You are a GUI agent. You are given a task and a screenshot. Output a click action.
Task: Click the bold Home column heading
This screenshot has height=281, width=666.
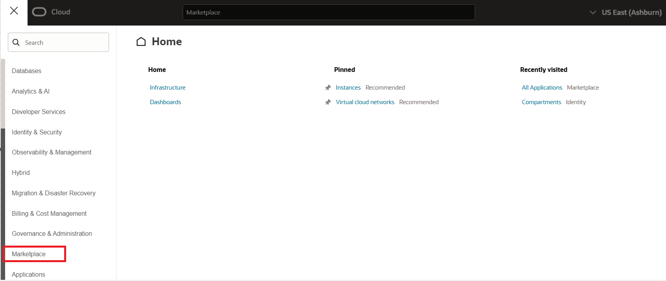coord(157,70)
